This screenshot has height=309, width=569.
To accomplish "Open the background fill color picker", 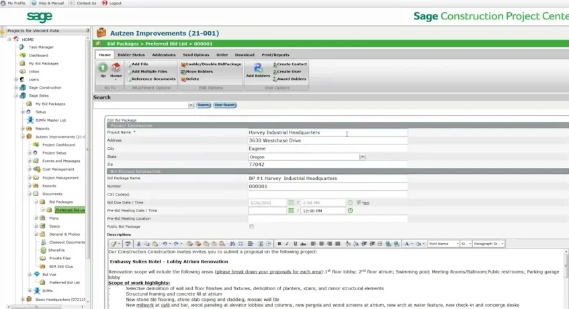I will pos(419,244).
